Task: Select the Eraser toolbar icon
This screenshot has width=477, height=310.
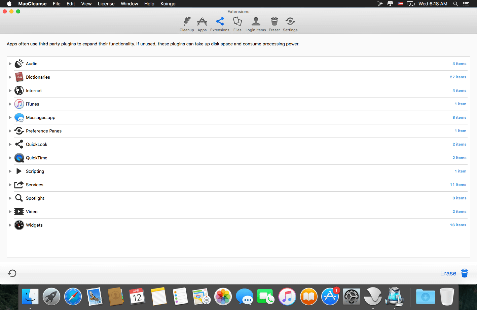Action: (274, 24)
